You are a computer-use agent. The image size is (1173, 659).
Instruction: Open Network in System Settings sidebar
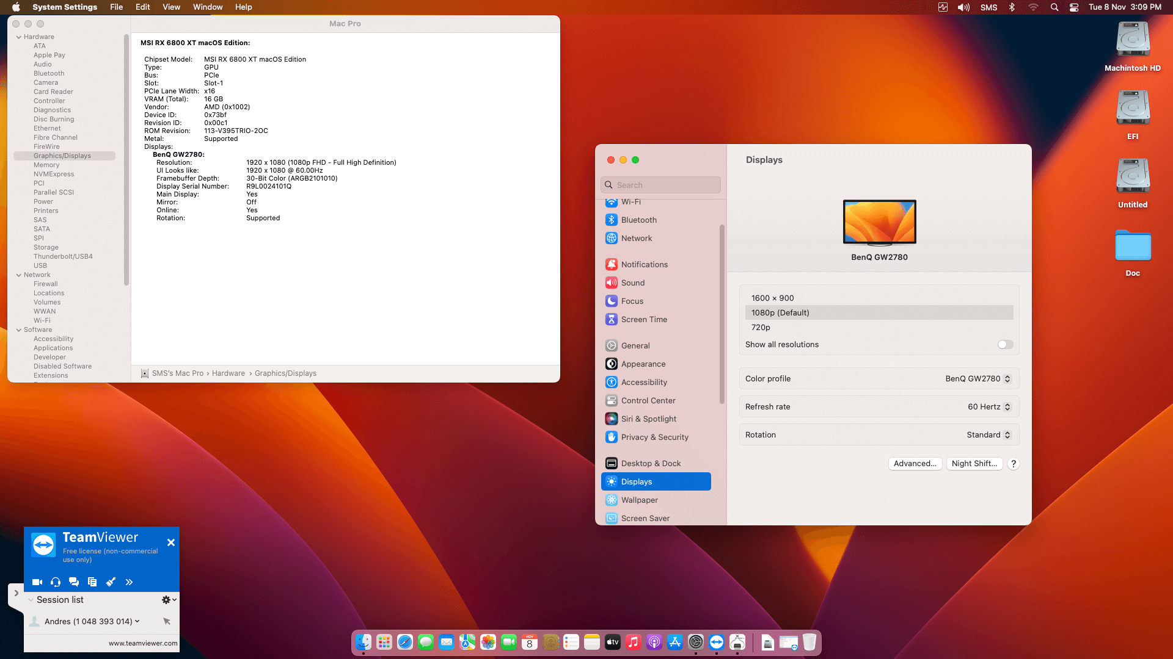click(656, 238)
